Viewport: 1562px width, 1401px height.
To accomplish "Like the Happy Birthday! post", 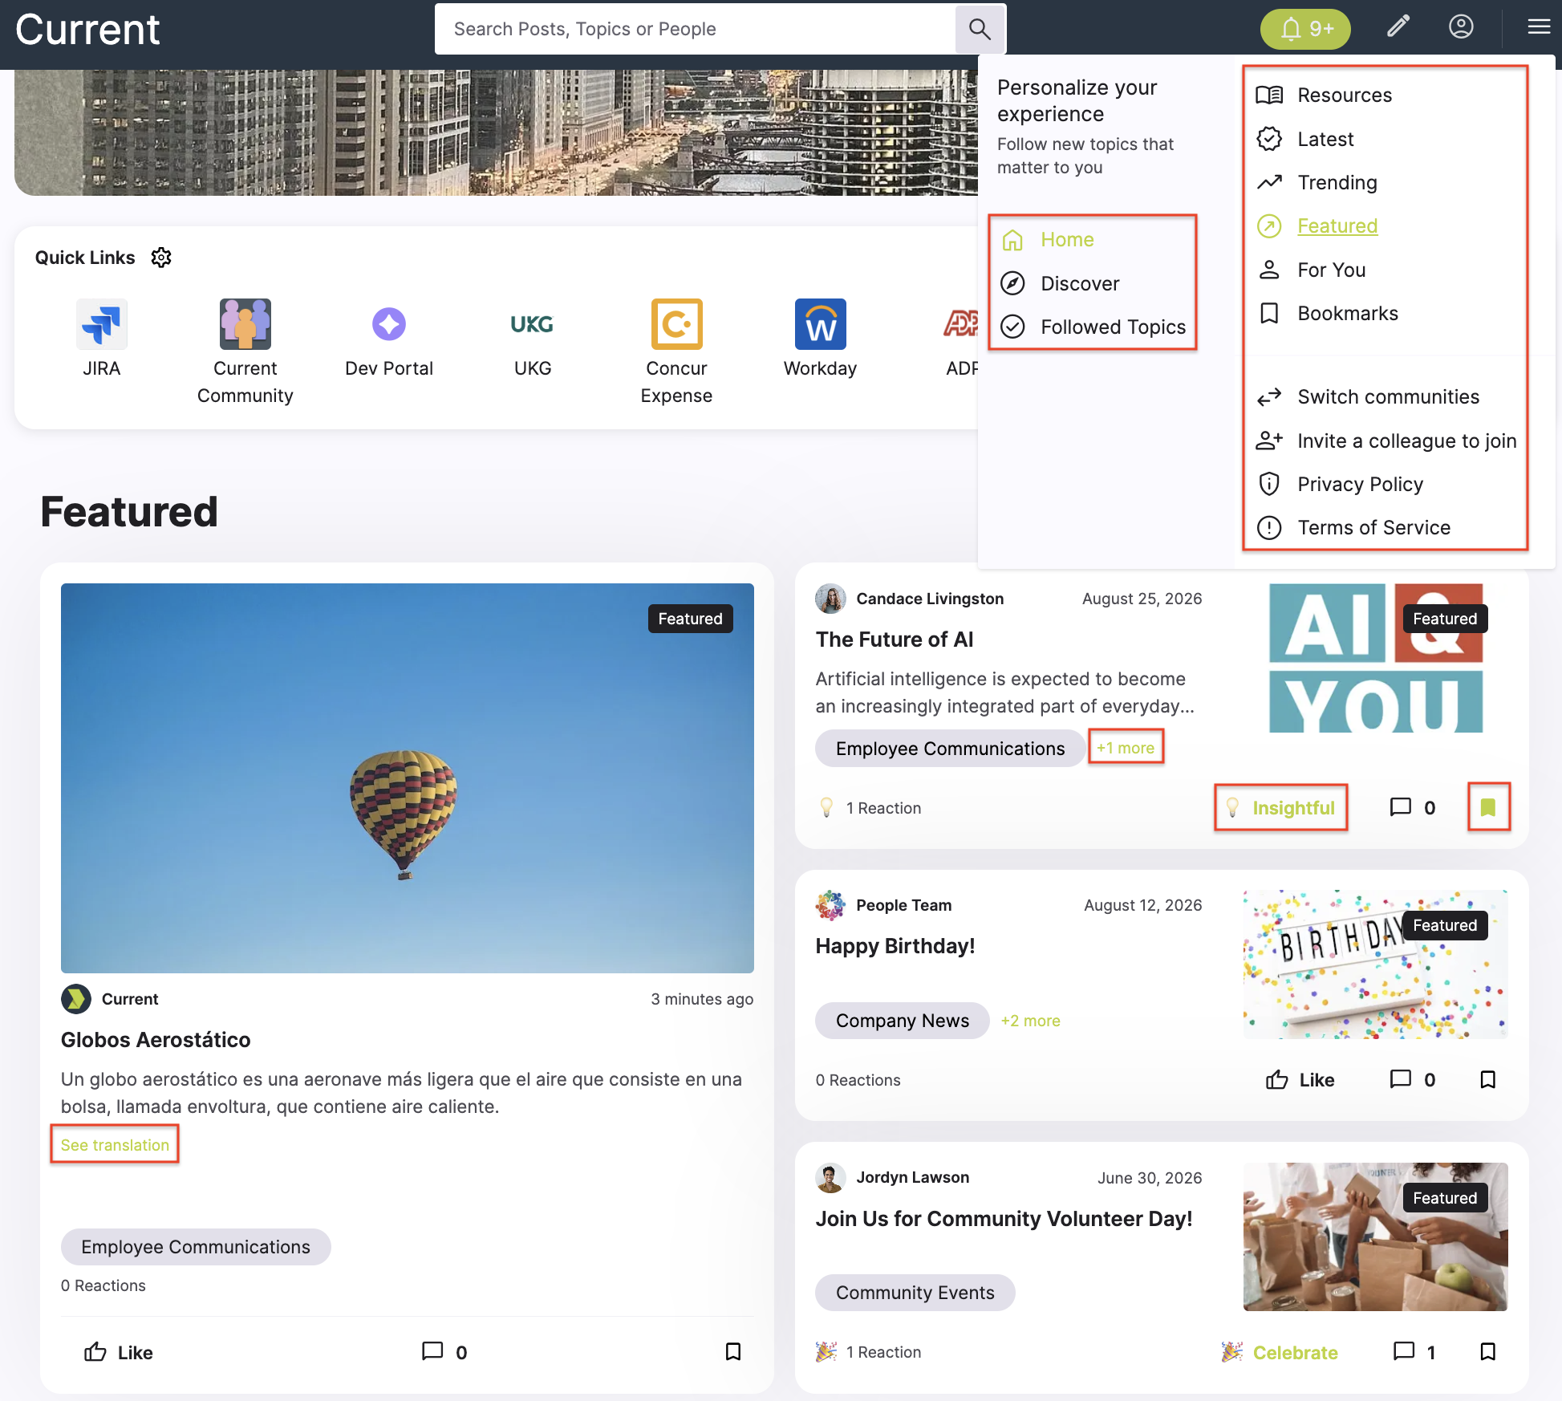I will [1300, 1080].
